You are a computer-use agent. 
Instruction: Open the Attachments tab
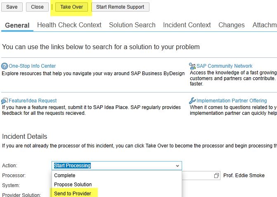click(265, 25)
